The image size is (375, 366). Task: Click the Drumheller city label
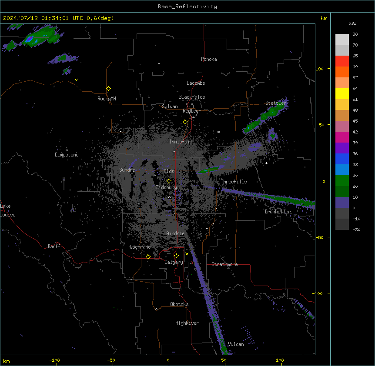point(278,212)
